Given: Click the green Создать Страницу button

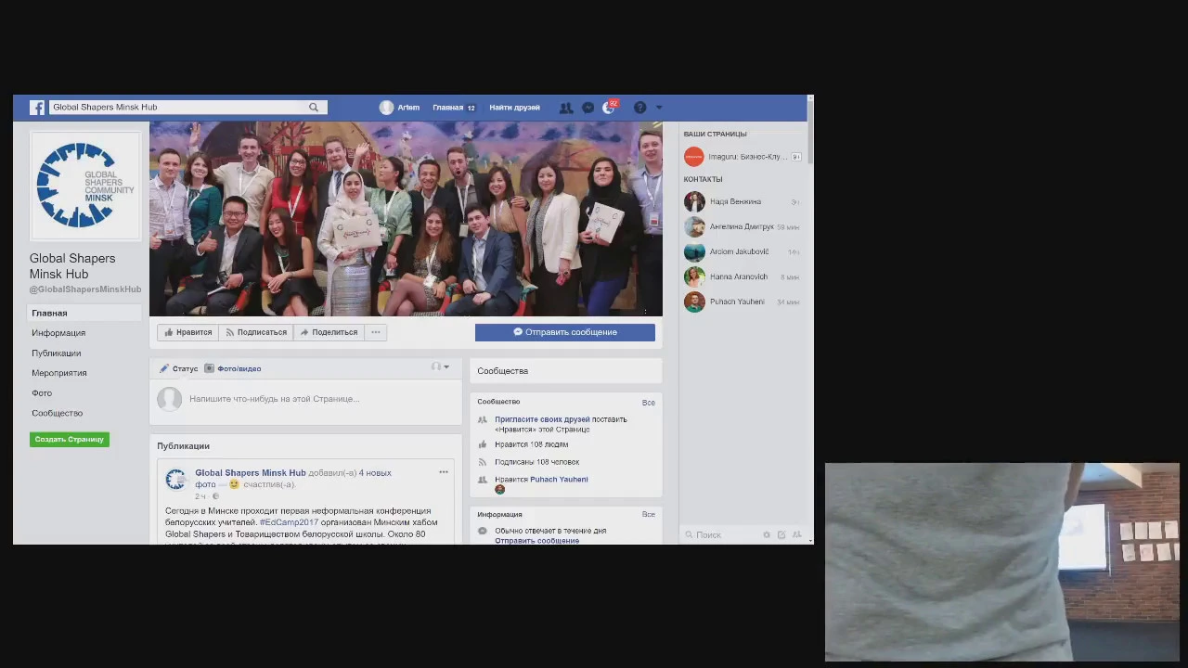Looking at the screenshot, I should tap(70, 440).
